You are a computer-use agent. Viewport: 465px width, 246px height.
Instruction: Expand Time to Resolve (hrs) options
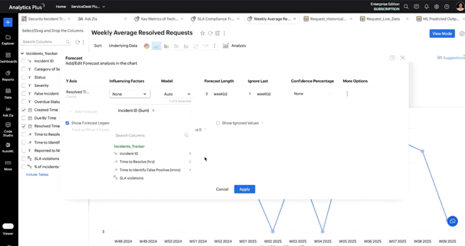pyautogui.click(x=190, y=162)
